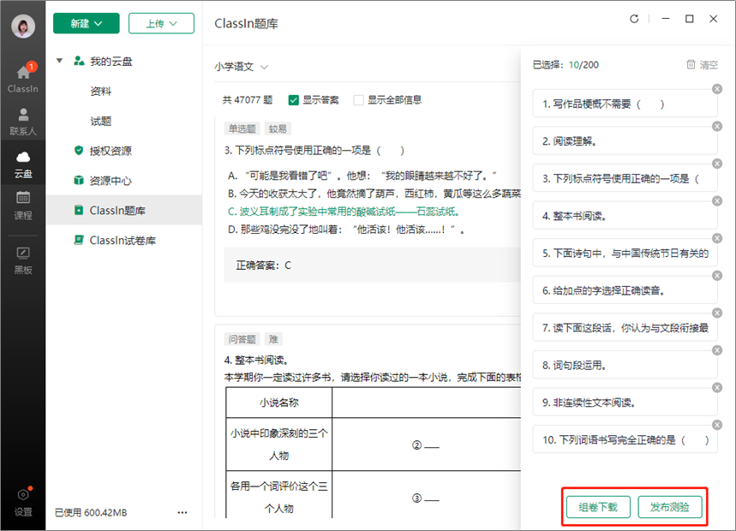736x531 pixels.
Task: Remove selected question 3 下列标点符号
Action: coord(717,164)
